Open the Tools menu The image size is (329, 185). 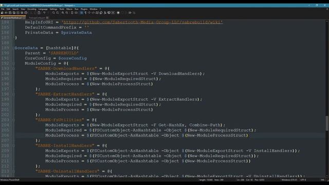pyautogui.click(x=62, y=9)
